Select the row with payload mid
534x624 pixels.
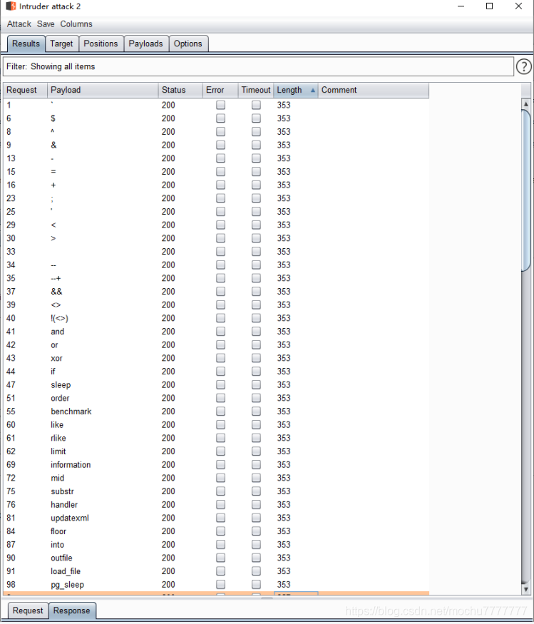click(x=216, y=478)
